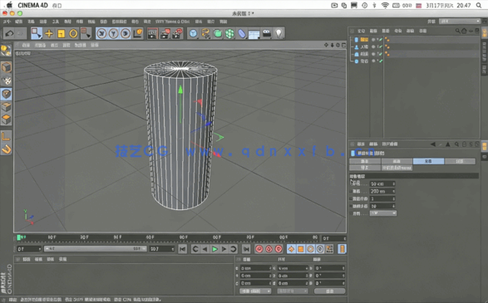This screenshot has width=488, height=303.
Task: Play the animation forward
Action: pyautogui.click(x=214, y=249)
